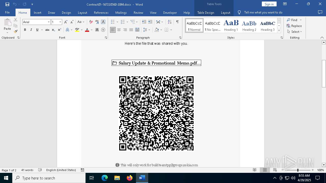Viewport: 326px width, 183px height.
Task: Align text right icon
Action: 125,30
